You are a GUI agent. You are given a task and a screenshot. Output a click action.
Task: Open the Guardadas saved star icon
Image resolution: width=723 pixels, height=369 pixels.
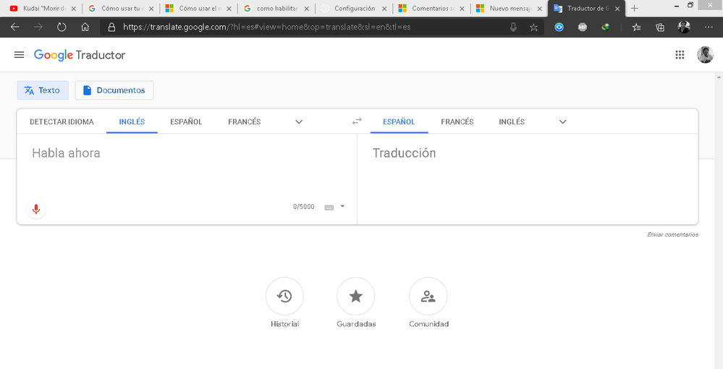(x=356, y=296)
